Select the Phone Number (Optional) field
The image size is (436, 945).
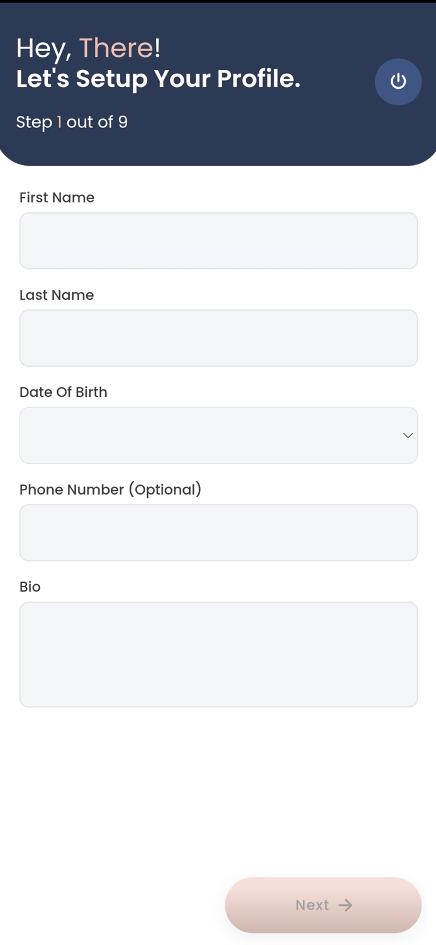tap(218, 532)
